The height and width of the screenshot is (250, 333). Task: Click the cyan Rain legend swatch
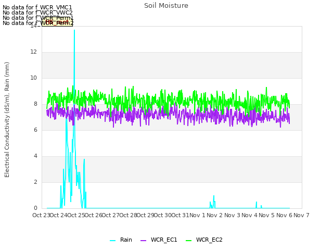pyautogui.click(x=112, y=241)
